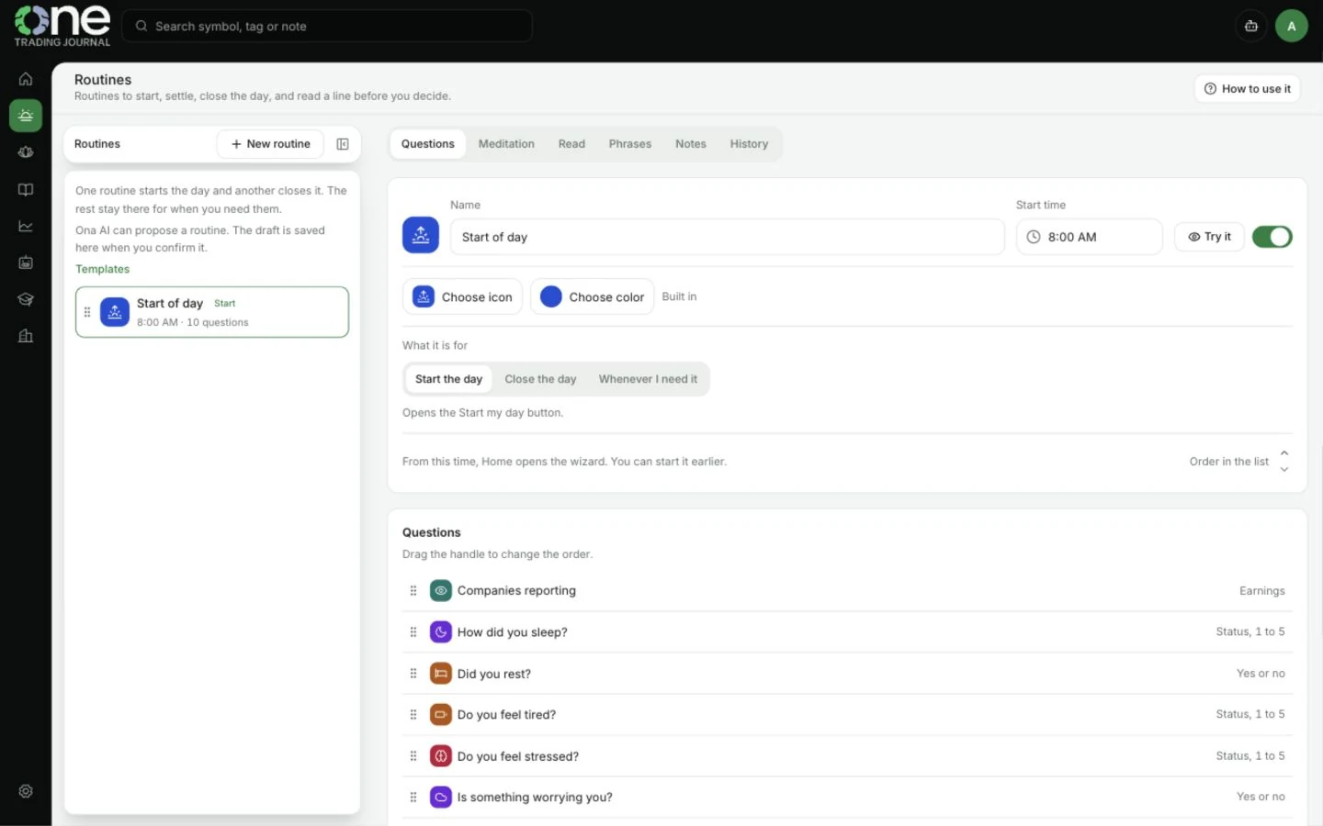
Task: Open the Choose color picker
Action: click(x=592, y=296)
